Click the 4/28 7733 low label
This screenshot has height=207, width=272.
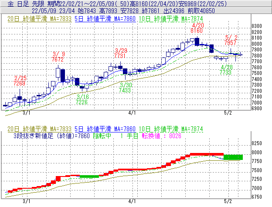point(226,70)
